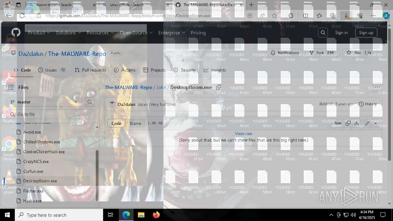Click the Windows taskbar search box
393x221 pixels.
click(59, 215)
